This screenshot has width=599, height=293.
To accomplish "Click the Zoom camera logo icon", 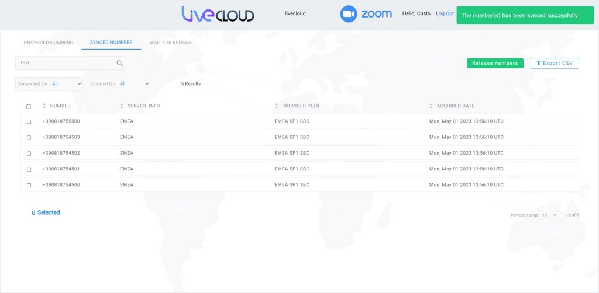I will coord(349,14).
